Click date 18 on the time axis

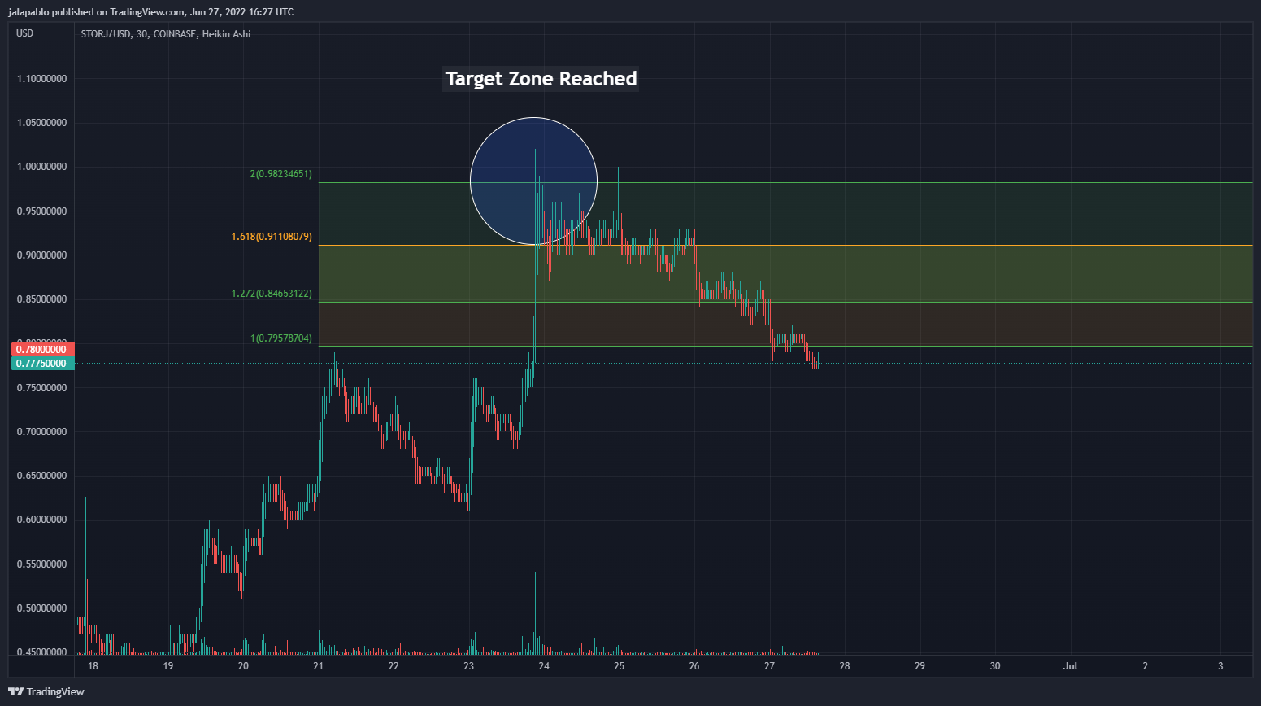click(93, 666)
